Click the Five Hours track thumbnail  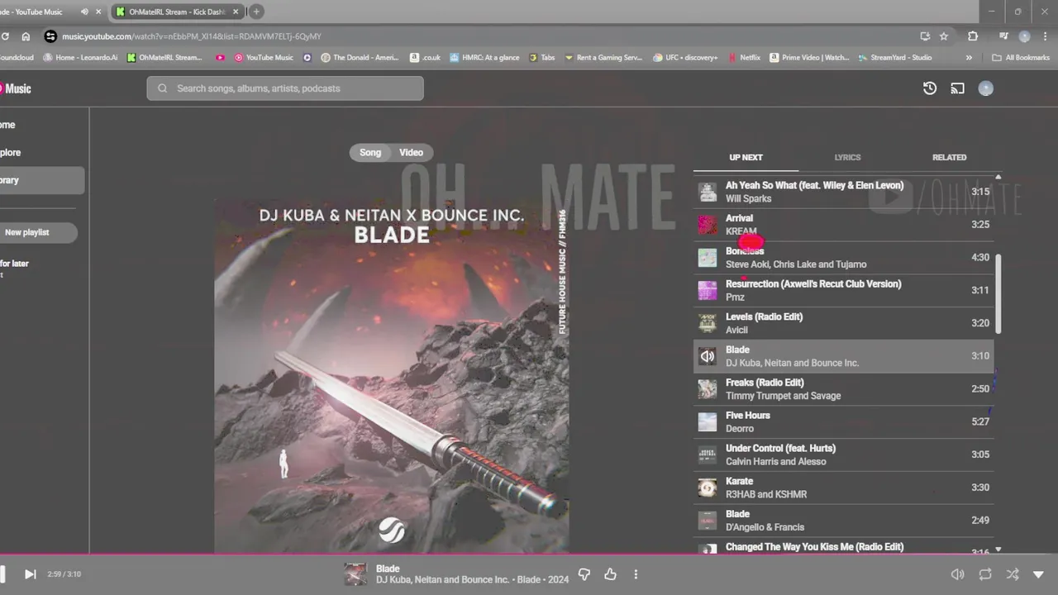[708, 421]
